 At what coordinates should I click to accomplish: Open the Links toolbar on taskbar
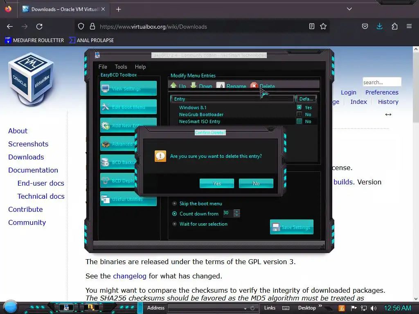point(270,308)
